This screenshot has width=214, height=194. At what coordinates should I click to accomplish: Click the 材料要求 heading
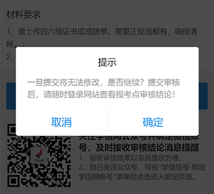coord(24,15)
